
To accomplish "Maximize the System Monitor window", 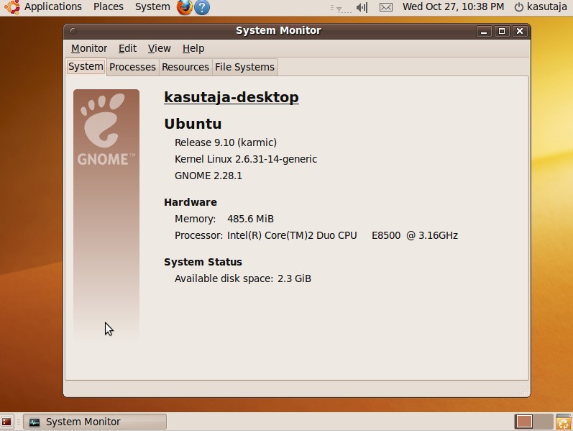I will (x=502, y=31).
